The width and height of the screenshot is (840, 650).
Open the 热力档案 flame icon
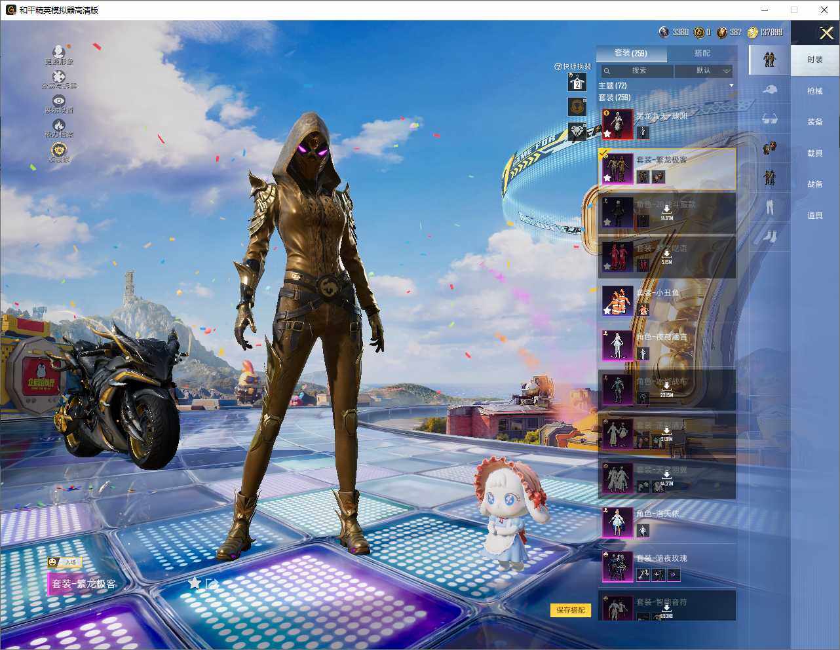(59, 124)
